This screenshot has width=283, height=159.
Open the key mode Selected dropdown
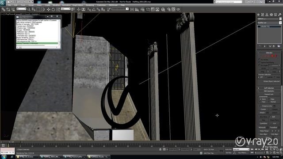click(241, 149)
